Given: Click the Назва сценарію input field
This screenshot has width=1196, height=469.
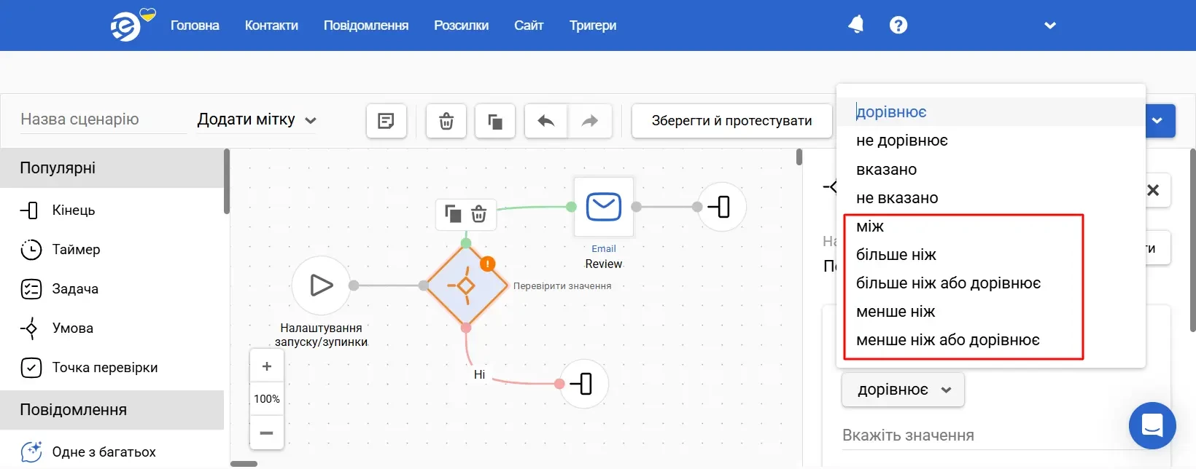Looking at the screenshot, I should coord(103,119).
